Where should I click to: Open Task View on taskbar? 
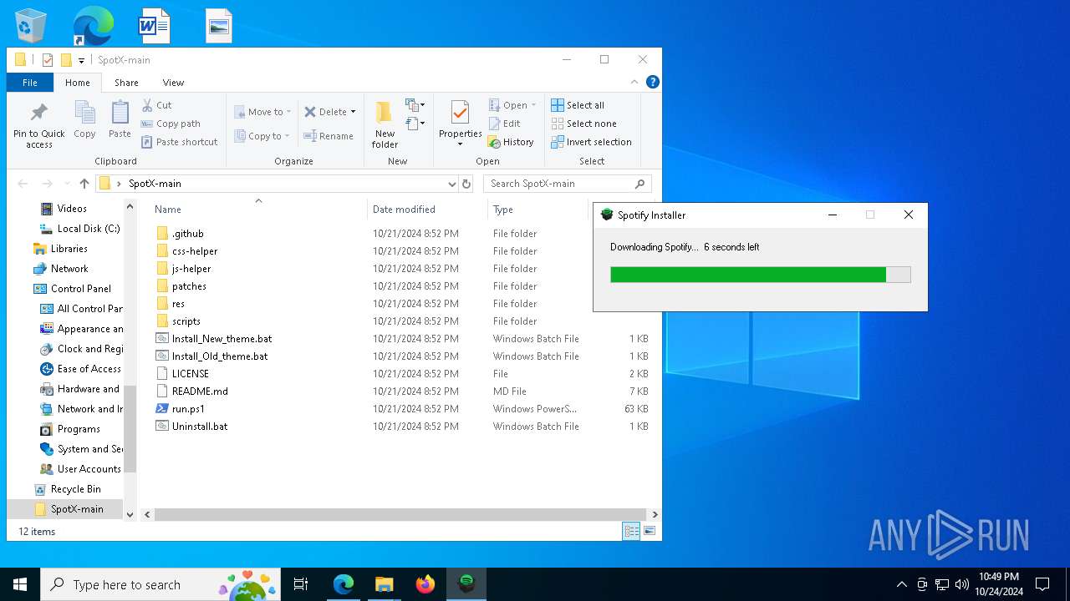click(x=301, y=584)
